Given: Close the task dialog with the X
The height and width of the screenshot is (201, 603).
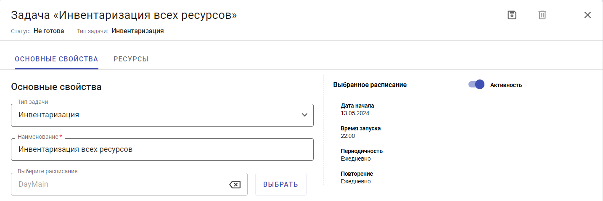Looking at the screenshot, I should 587,15.
